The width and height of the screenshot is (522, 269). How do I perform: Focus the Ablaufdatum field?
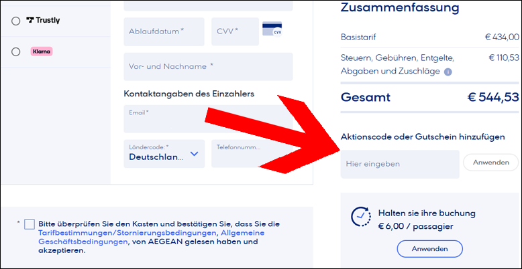pos(164,31)
